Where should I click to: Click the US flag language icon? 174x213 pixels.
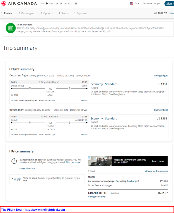[x=131, y=4]
